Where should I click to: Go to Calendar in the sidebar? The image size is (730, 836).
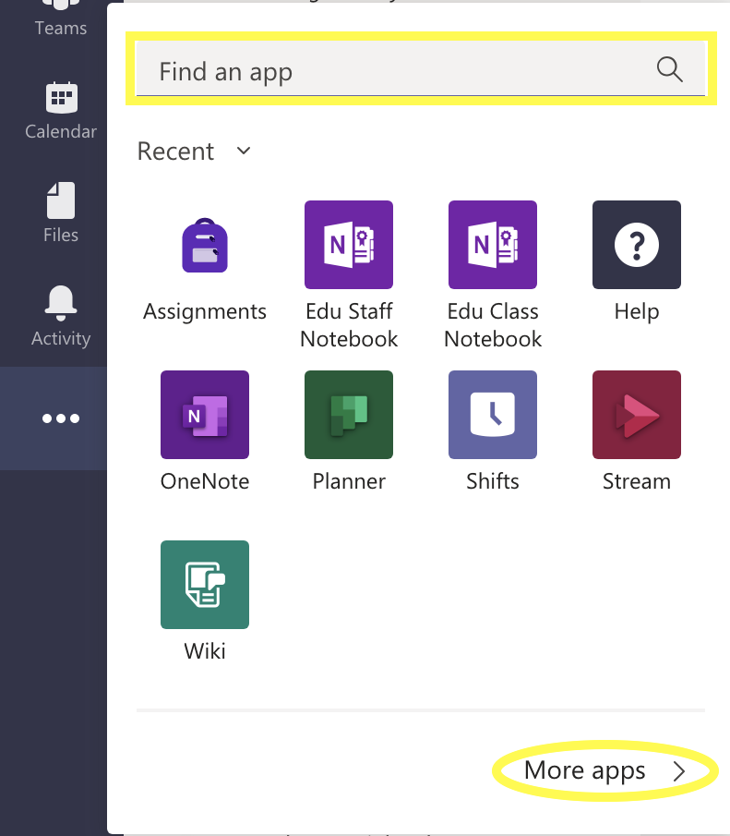[61, 111]
